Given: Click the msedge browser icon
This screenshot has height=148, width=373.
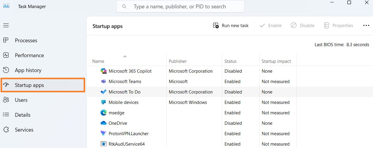Looking at the screenshot, I should (x=104, y=113).
